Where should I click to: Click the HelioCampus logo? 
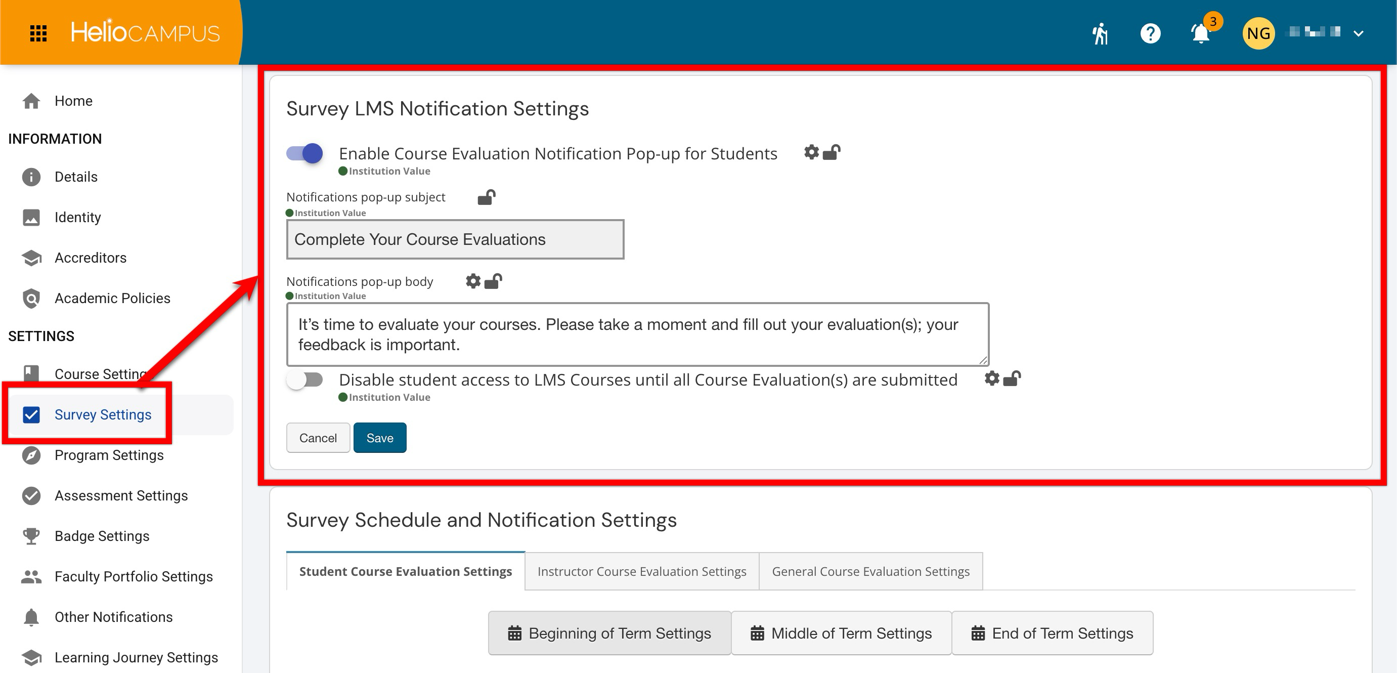145,32
